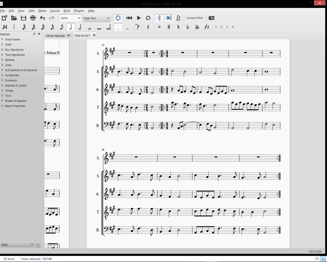Open the File menu
327x262 pixels.
click(3, 11)
